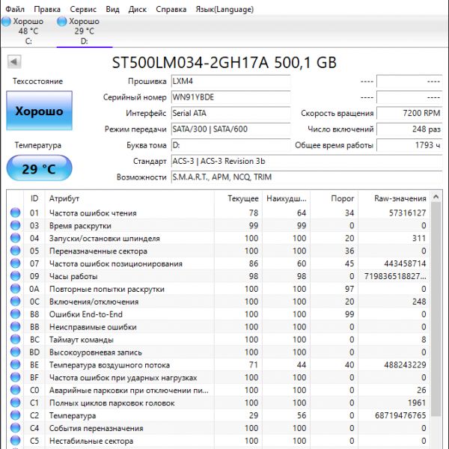Select the Частота ошибок чтения attribute text
The width and height of the screenshot is (449, 449).
[93, 213]
